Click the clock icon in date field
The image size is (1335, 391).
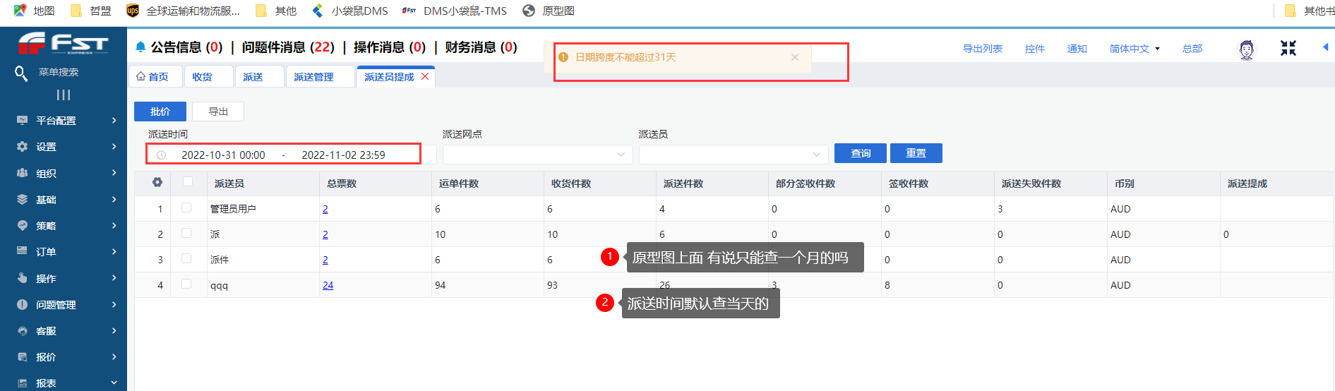point(162,155)
